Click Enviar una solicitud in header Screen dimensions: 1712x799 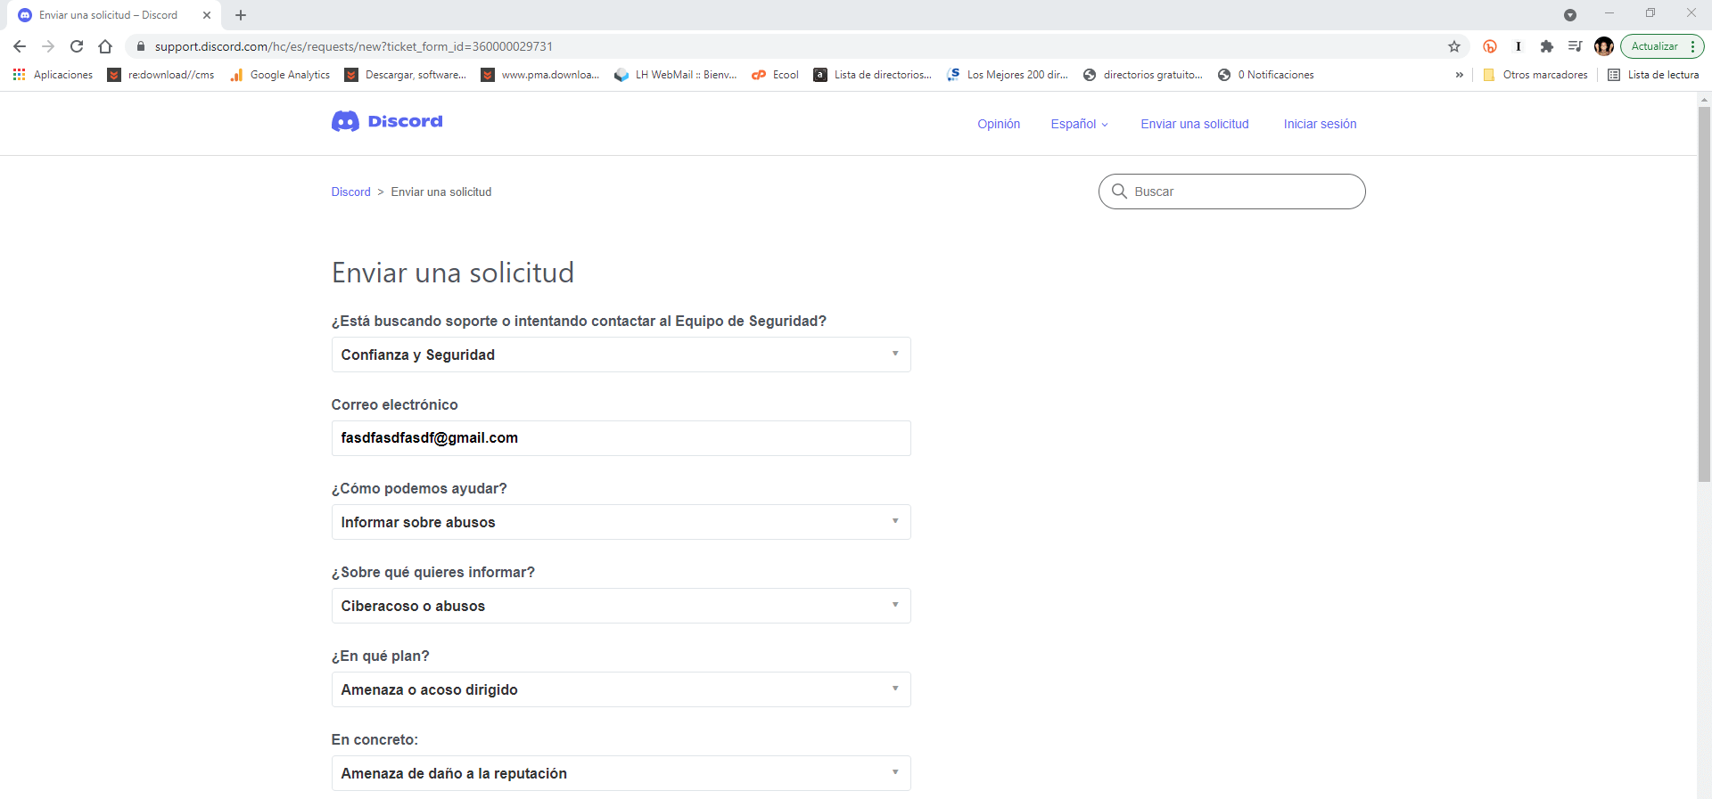(x=1195, y=124)
